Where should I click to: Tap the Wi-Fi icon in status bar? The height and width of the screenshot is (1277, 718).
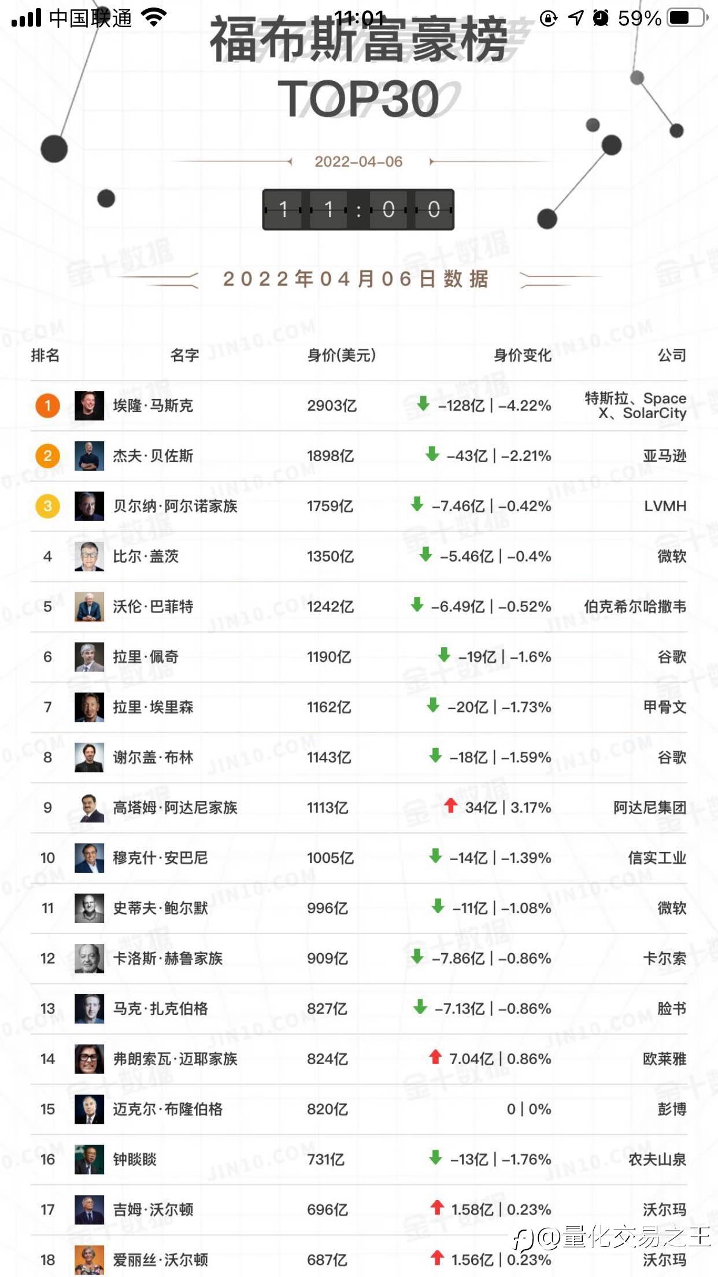click(154, 18)
